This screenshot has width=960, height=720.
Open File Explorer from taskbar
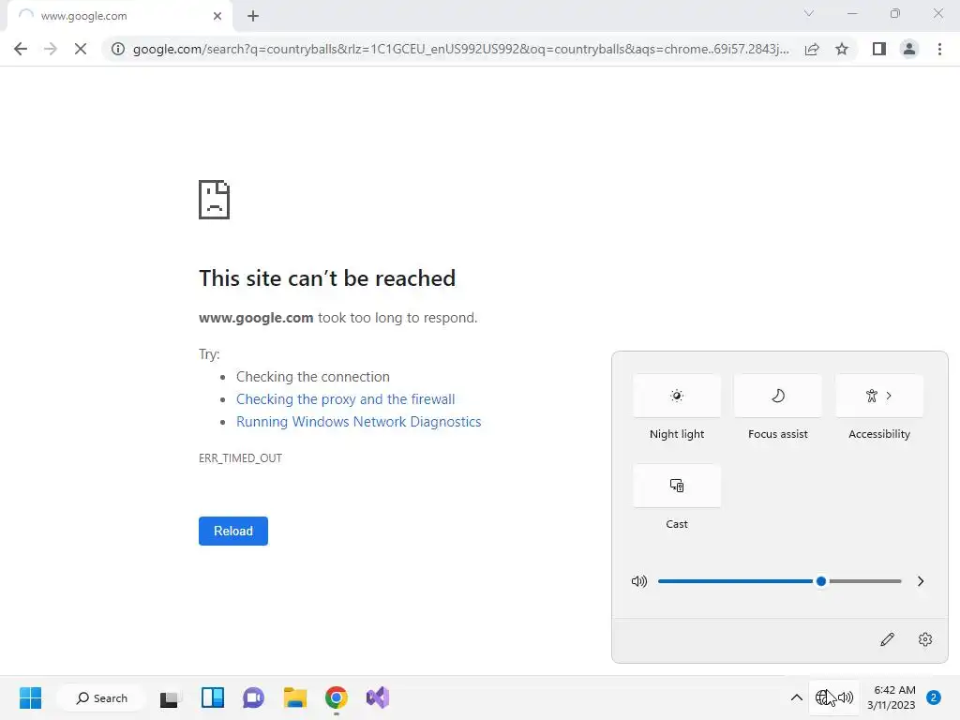point(295,697)
